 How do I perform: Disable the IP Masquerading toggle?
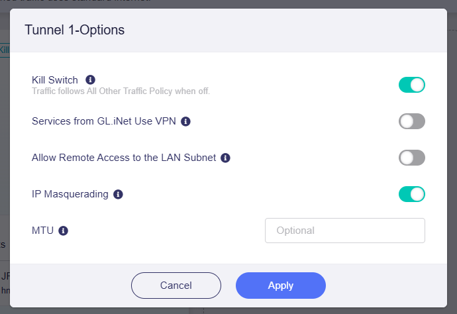pos(412,194)
